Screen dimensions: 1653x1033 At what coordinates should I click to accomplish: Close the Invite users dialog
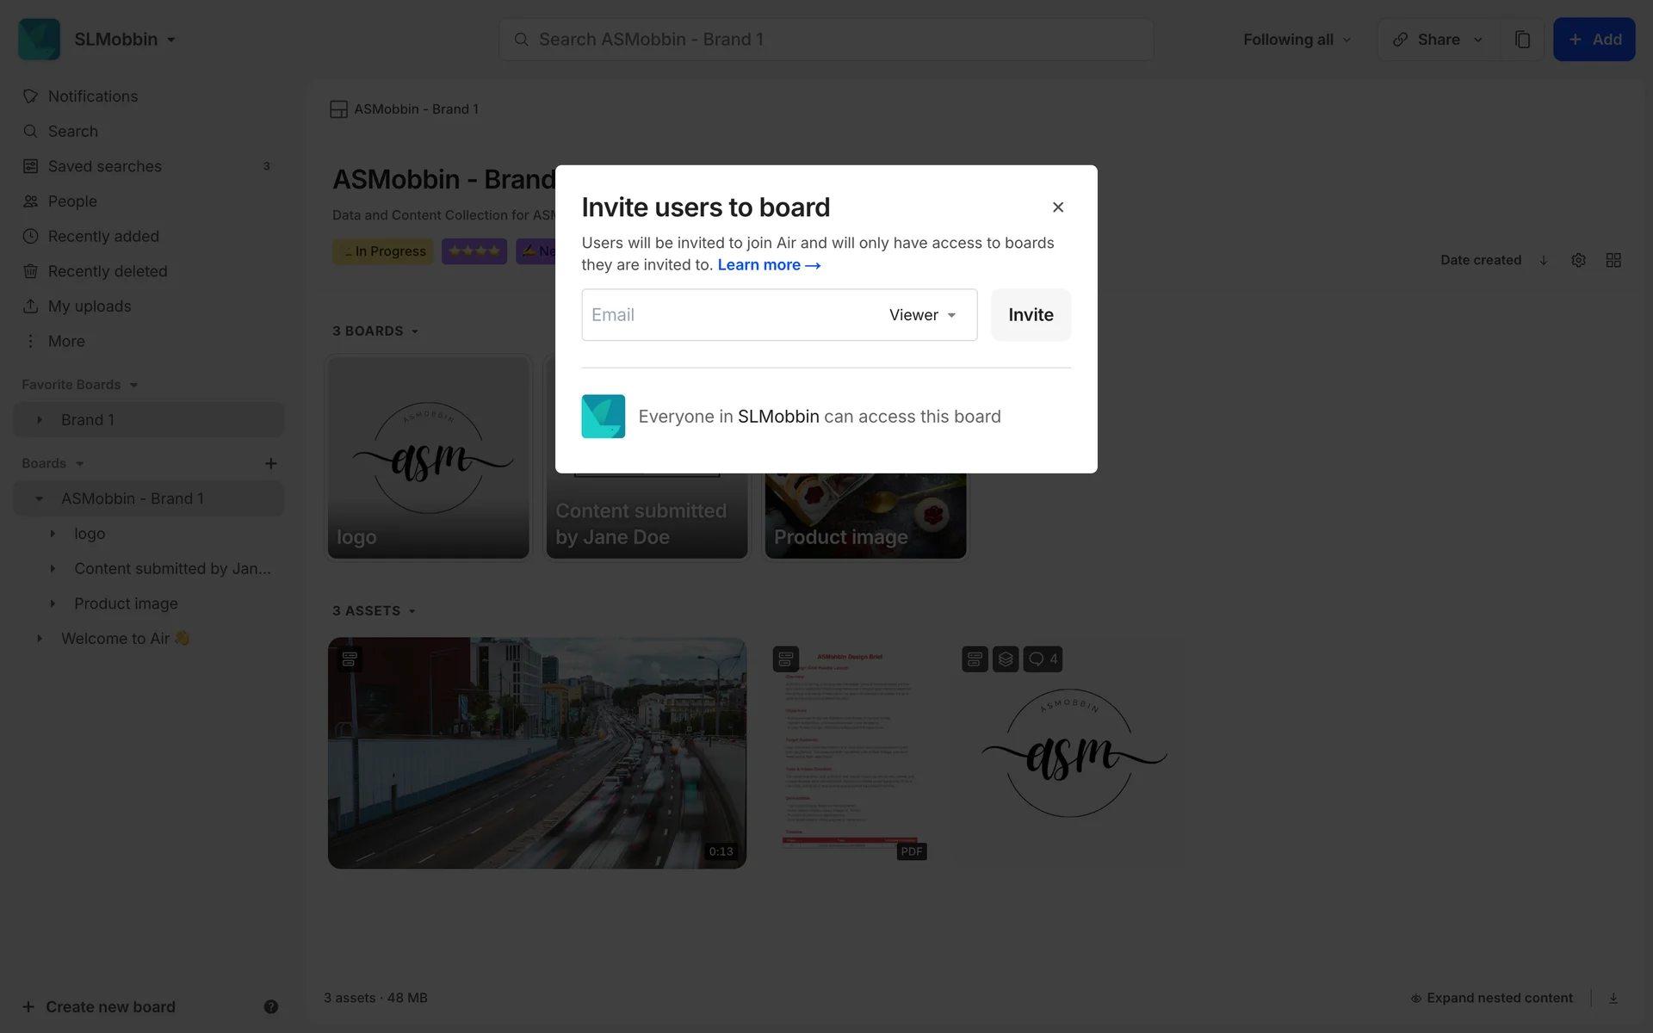(x=1058, y=207)
